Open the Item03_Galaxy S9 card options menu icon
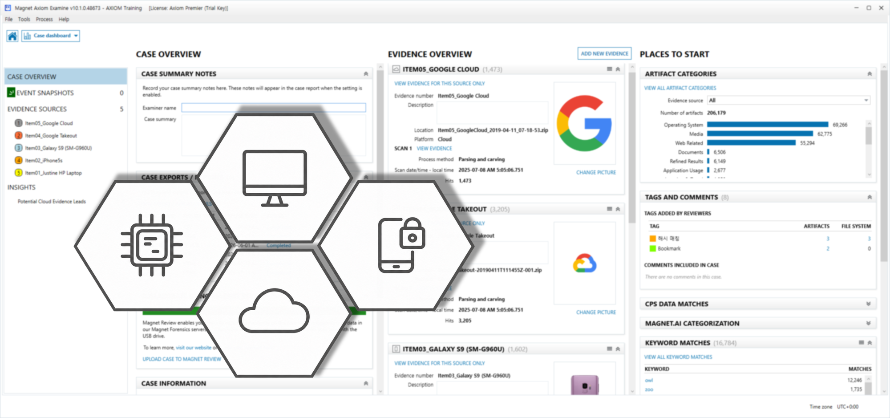The width and height of the screenshot is (890, 418). [610, 349]
